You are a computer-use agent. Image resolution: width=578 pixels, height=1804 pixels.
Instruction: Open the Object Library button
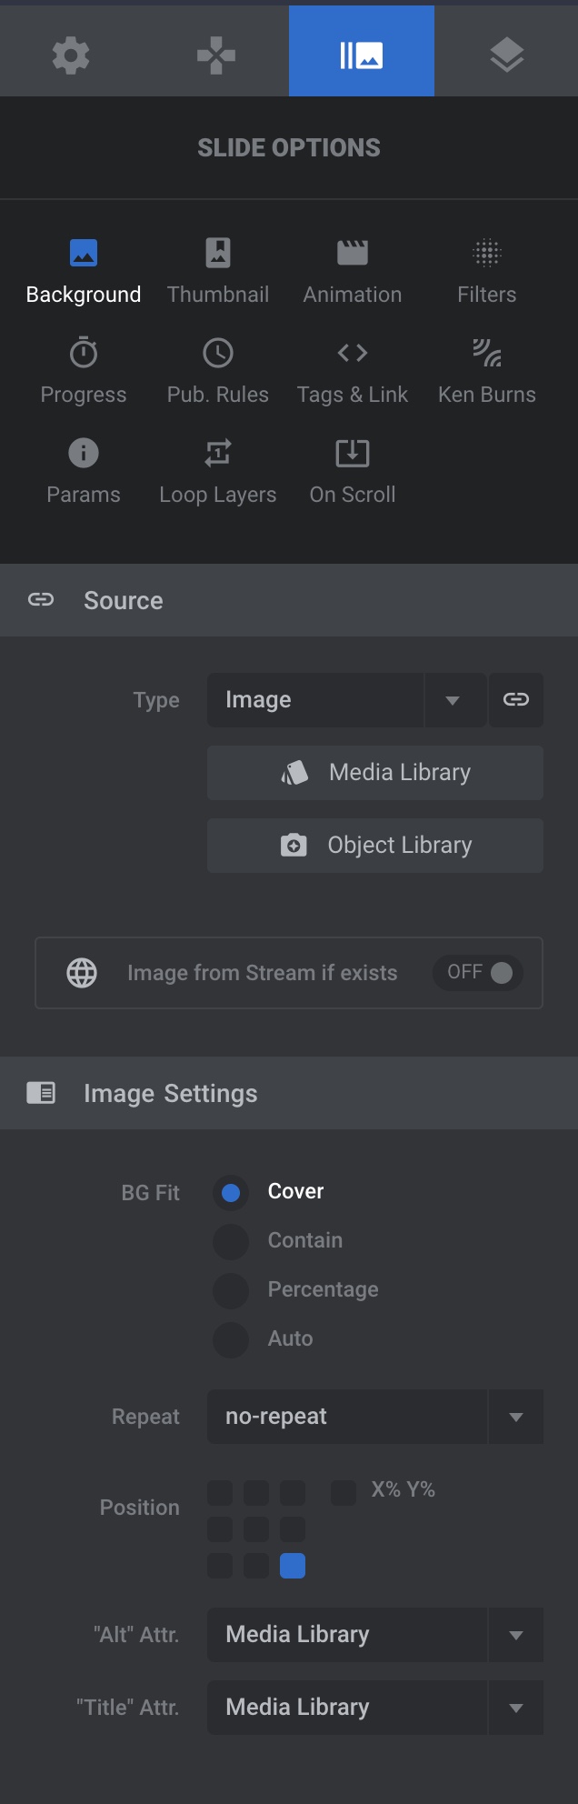pos(374,846)
